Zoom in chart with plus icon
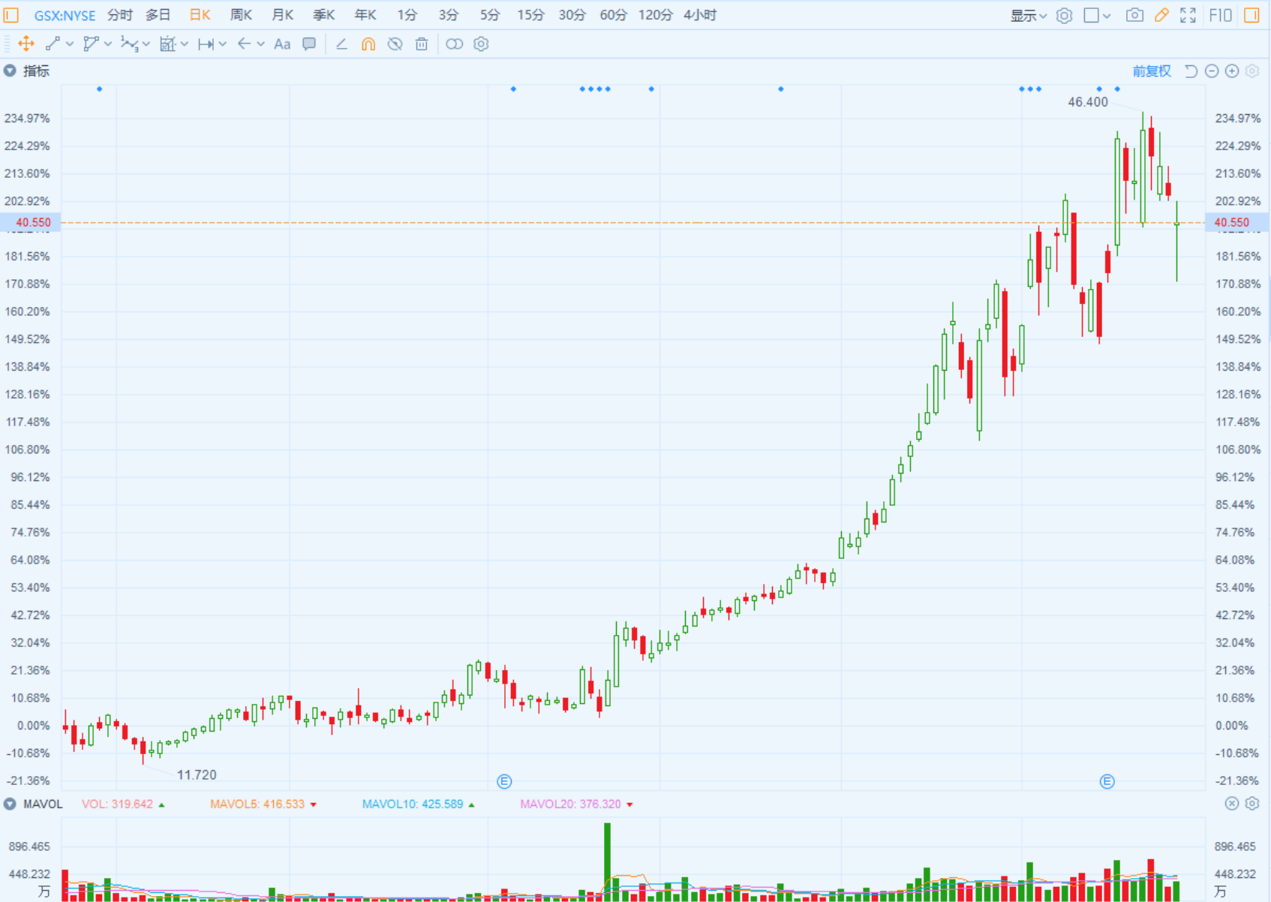The image size is (1271, 902). (1232, 71)
